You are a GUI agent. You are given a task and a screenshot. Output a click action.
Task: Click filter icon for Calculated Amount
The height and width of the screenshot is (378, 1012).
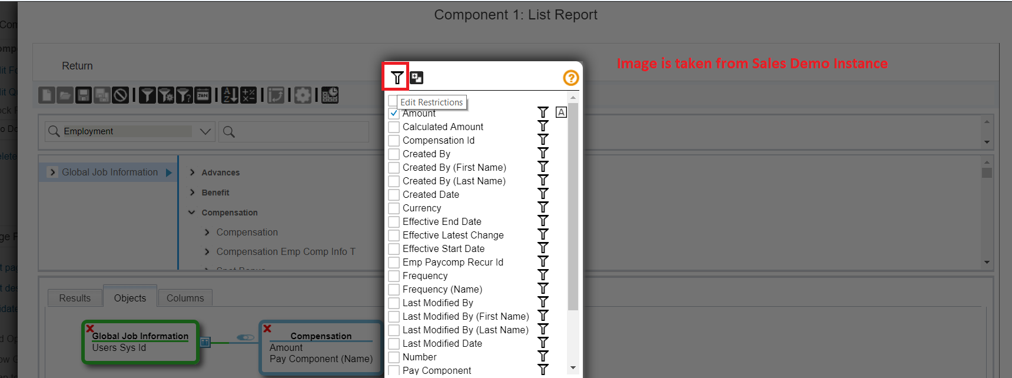point(543,126)
